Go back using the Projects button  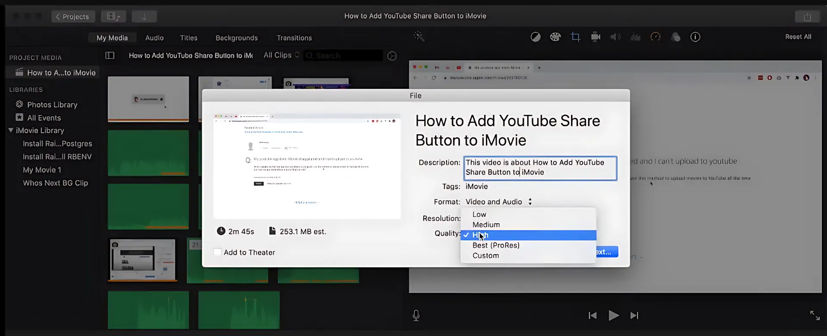click(x=73, y=16)
